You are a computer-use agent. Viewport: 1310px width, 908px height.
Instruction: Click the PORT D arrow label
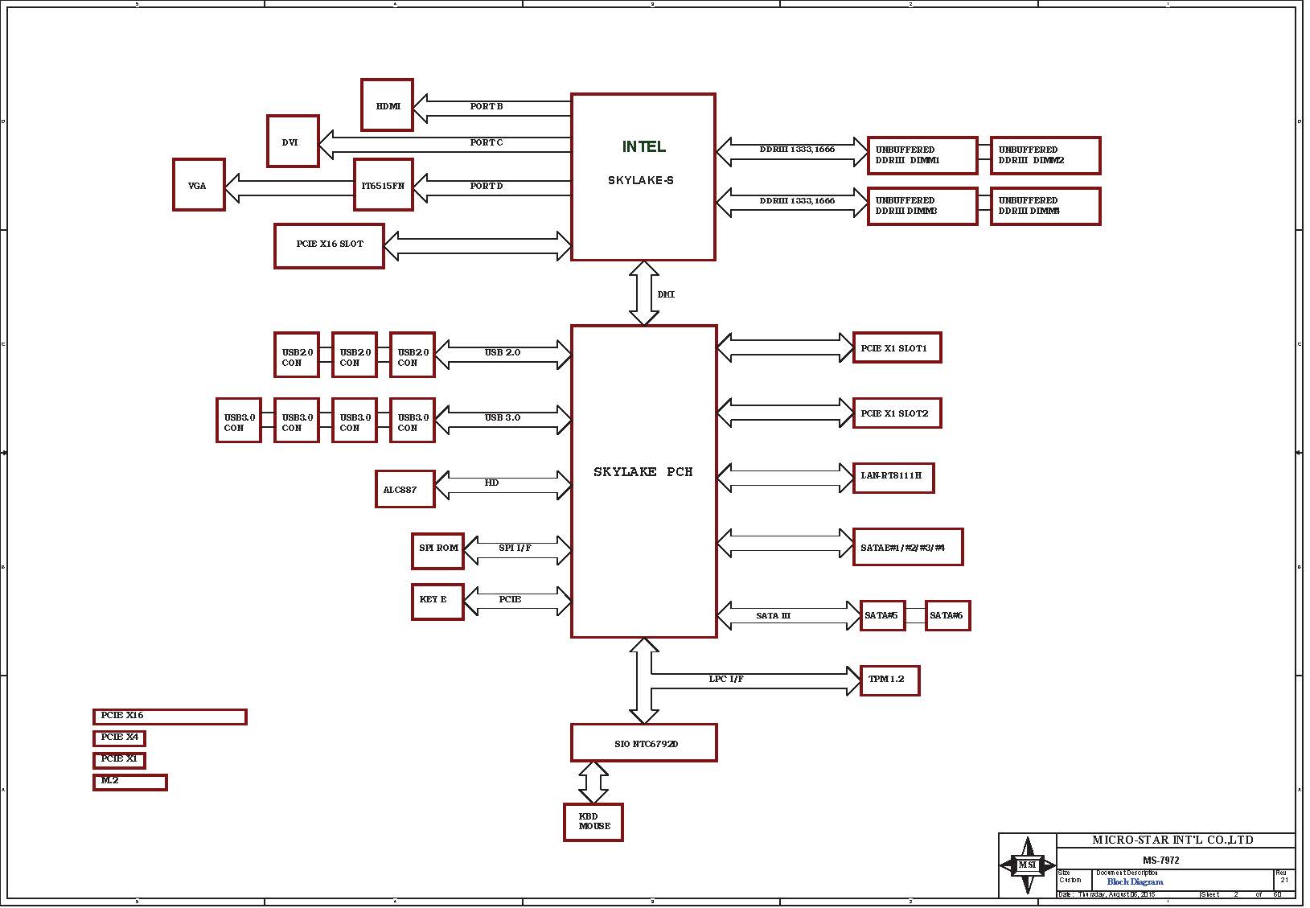[x=487, y=186]
